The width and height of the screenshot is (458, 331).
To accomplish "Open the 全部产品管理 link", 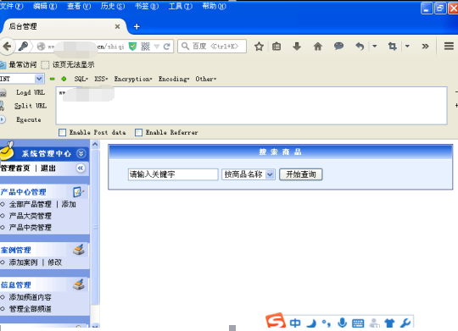I will [30, 204].
